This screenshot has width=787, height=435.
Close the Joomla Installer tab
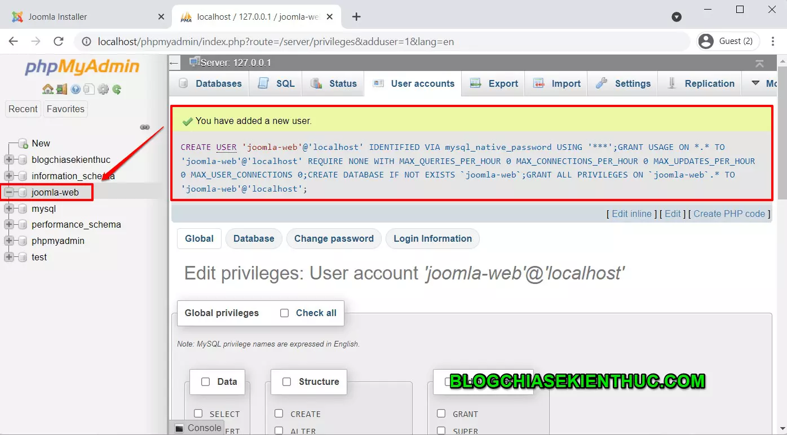point(161,17)
